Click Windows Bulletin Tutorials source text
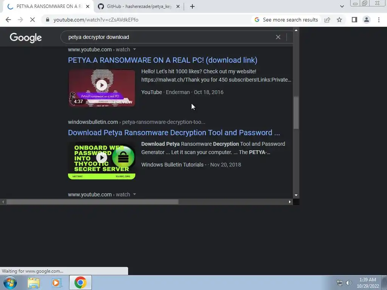The height and width of the screenshot is (290, 387). 172,165
